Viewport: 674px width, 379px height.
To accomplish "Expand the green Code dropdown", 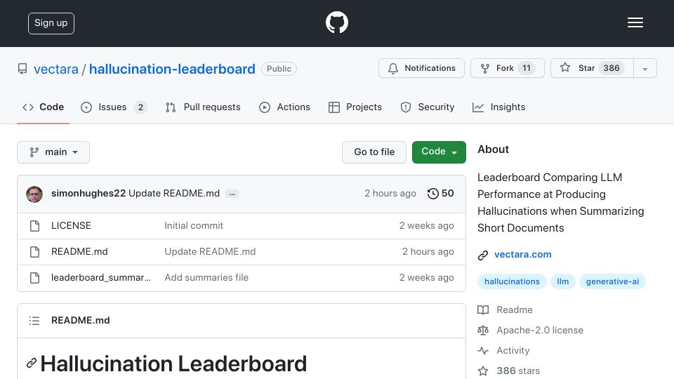I will (439, 152).
